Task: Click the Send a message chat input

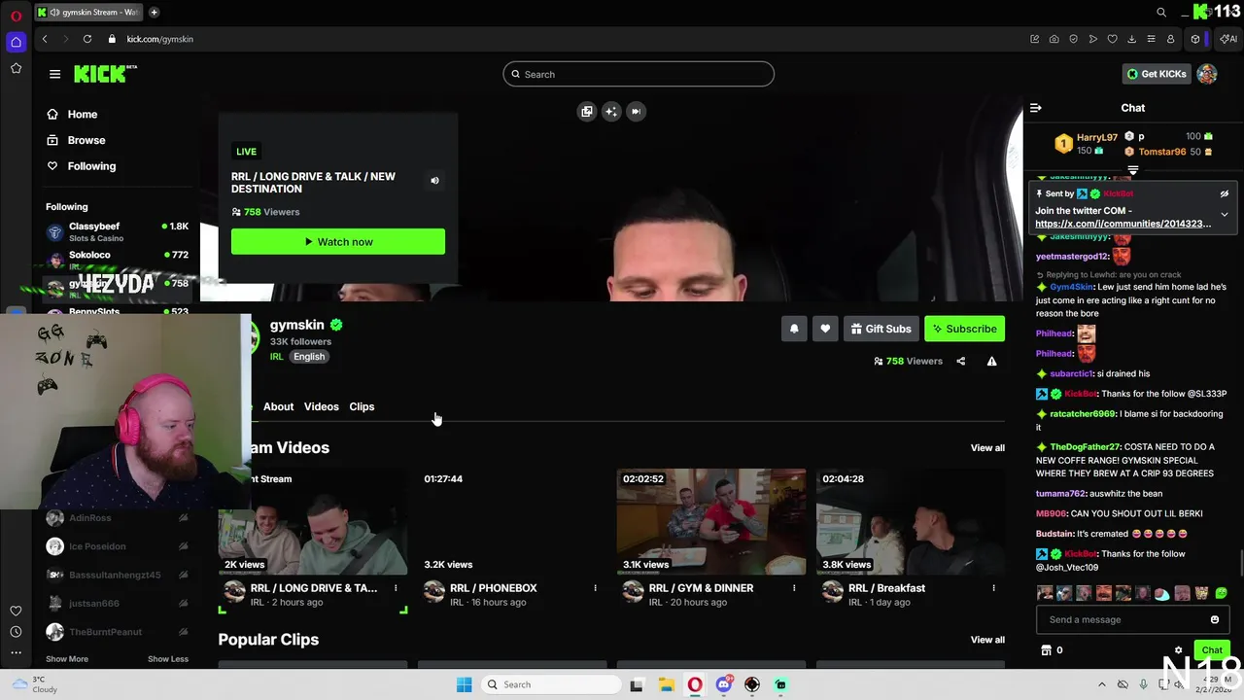Action: pyautogui.click(x=1123, y=619)
